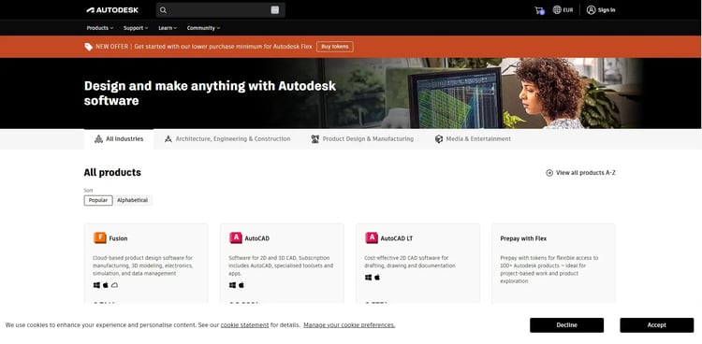
Task: Switch to Architecture, Engineering & Construction tab
Action: pyautogui.click(x=227, y=139)
